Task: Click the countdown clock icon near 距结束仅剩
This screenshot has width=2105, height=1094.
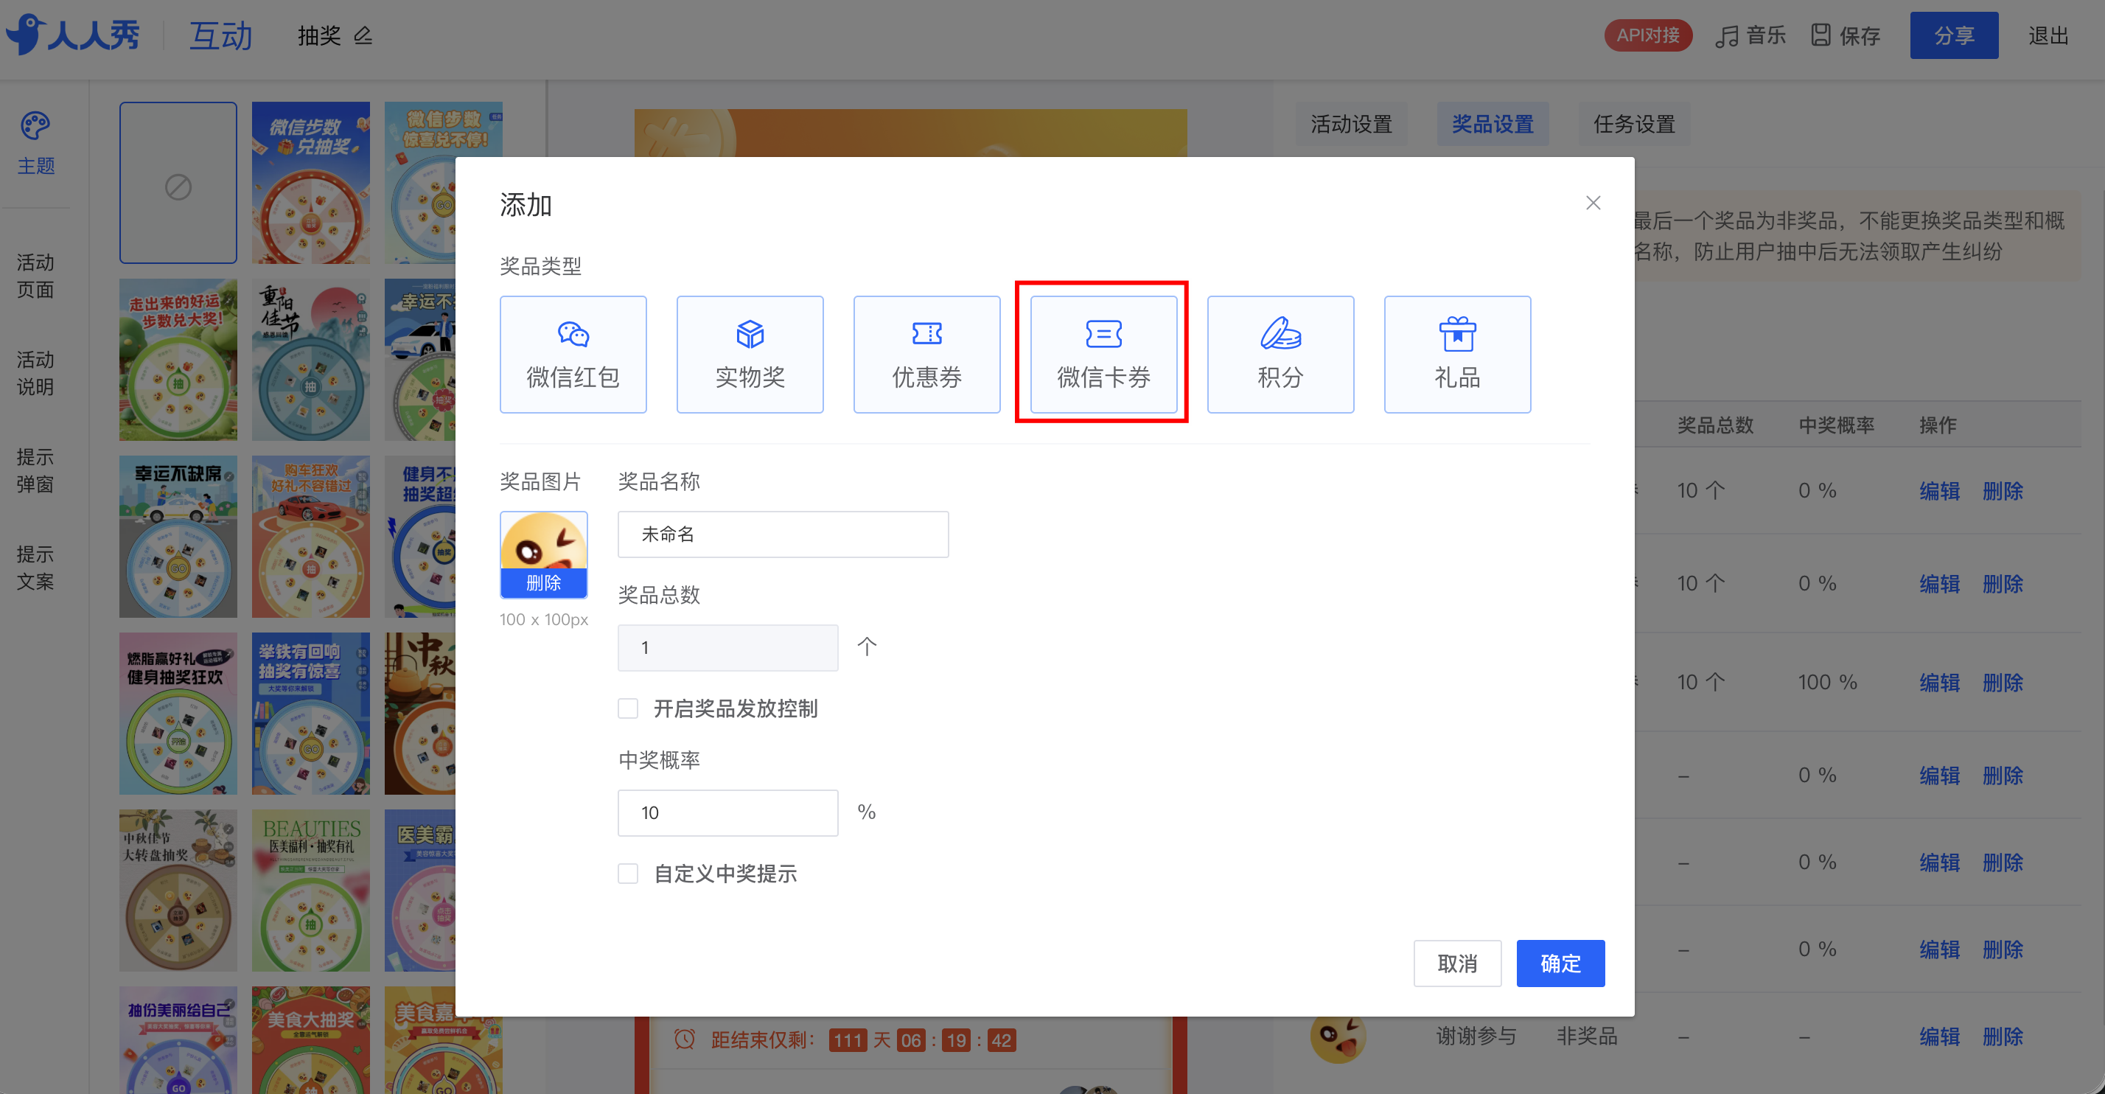Action: pos(685,1040)
